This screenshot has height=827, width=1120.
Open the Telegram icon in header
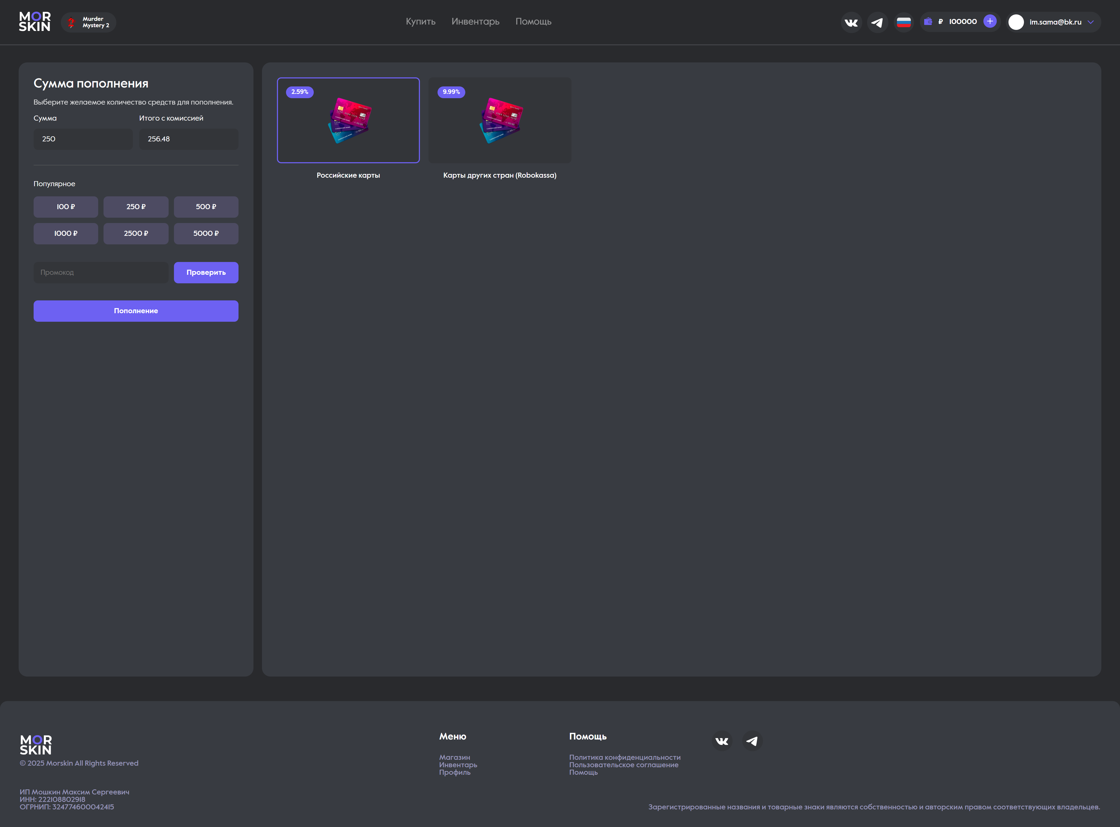[877, 22]
